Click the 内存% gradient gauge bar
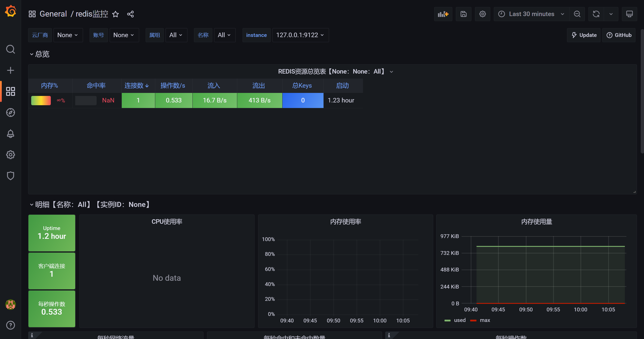The image size is (644, 339). click(x=41, y=100)
